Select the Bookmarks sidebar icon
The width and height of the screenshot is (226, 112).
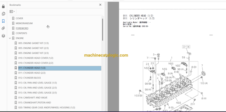click(x=3, y=21)
